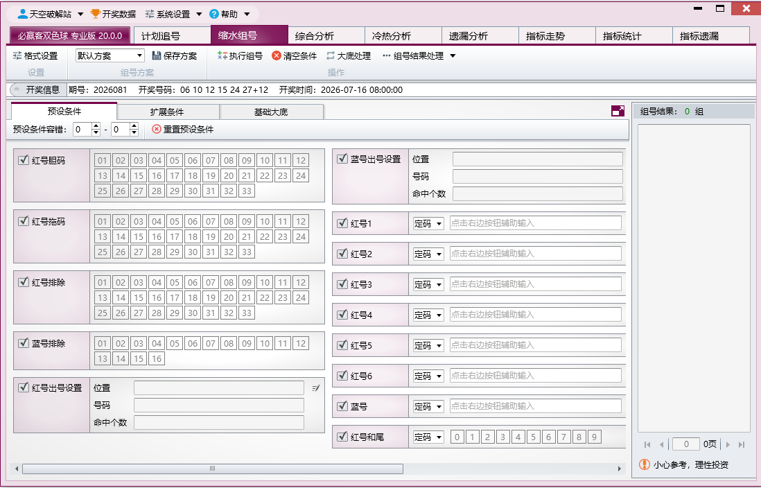Select number 07 in 红号胆码
Viewport: 761px width, 488px height.
pos(211,160)
